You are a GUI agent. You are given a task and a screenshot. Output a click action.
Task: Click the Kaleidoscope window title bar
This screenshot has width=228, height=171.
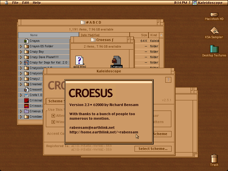pos(109,71)
